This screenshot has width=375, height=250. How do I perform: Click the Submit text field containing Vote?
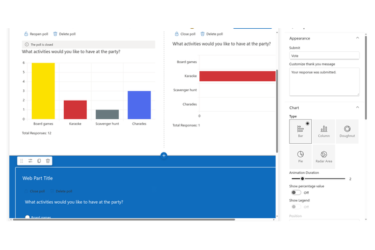pyautogui.click(x=324, y=56)
